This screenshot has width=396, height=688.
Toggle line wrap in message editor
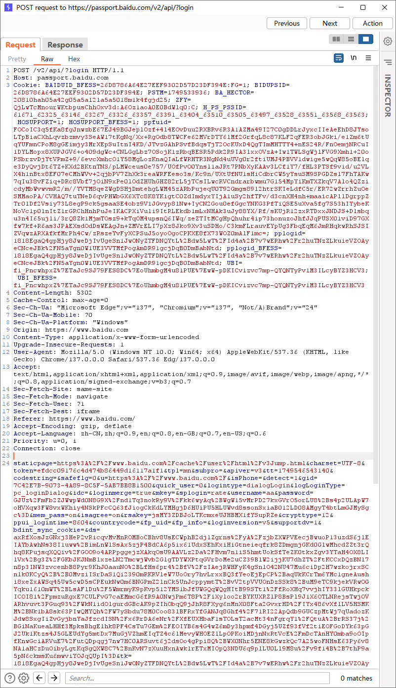[x=339, y=58]
